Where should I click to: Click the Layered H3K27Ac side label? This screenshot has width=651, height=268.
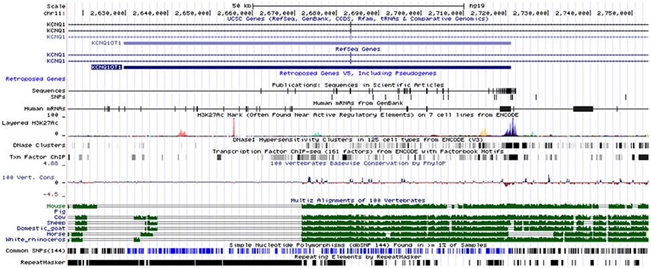(30, 123)
